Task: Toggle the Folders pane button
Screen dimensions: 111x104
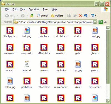Action: tap(57, 15)
